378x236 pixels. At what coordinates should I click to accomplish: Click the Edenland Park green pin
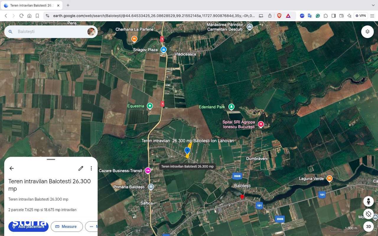click(231, 107)
